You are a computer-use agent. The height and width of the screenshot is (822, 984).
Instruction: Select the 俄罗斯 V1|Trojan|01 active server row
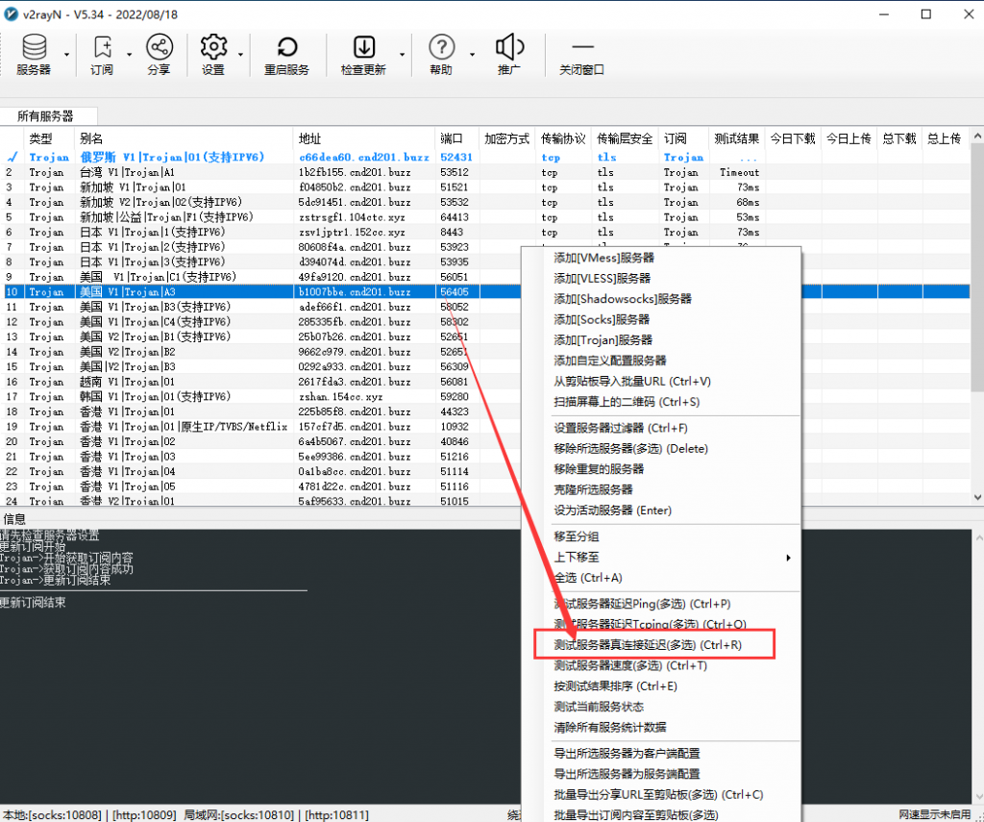click(x=485, y=157)
